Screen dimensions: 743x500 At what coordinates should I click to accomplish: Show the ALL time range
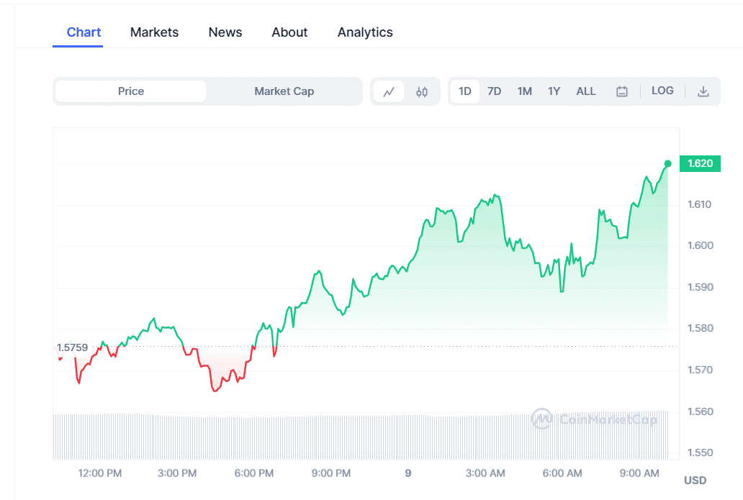[x=586, y=91]
